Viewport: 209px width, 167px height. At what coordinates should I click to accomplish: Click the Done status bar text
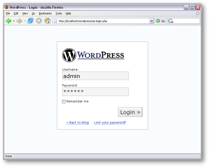click(x=9, y=156)
